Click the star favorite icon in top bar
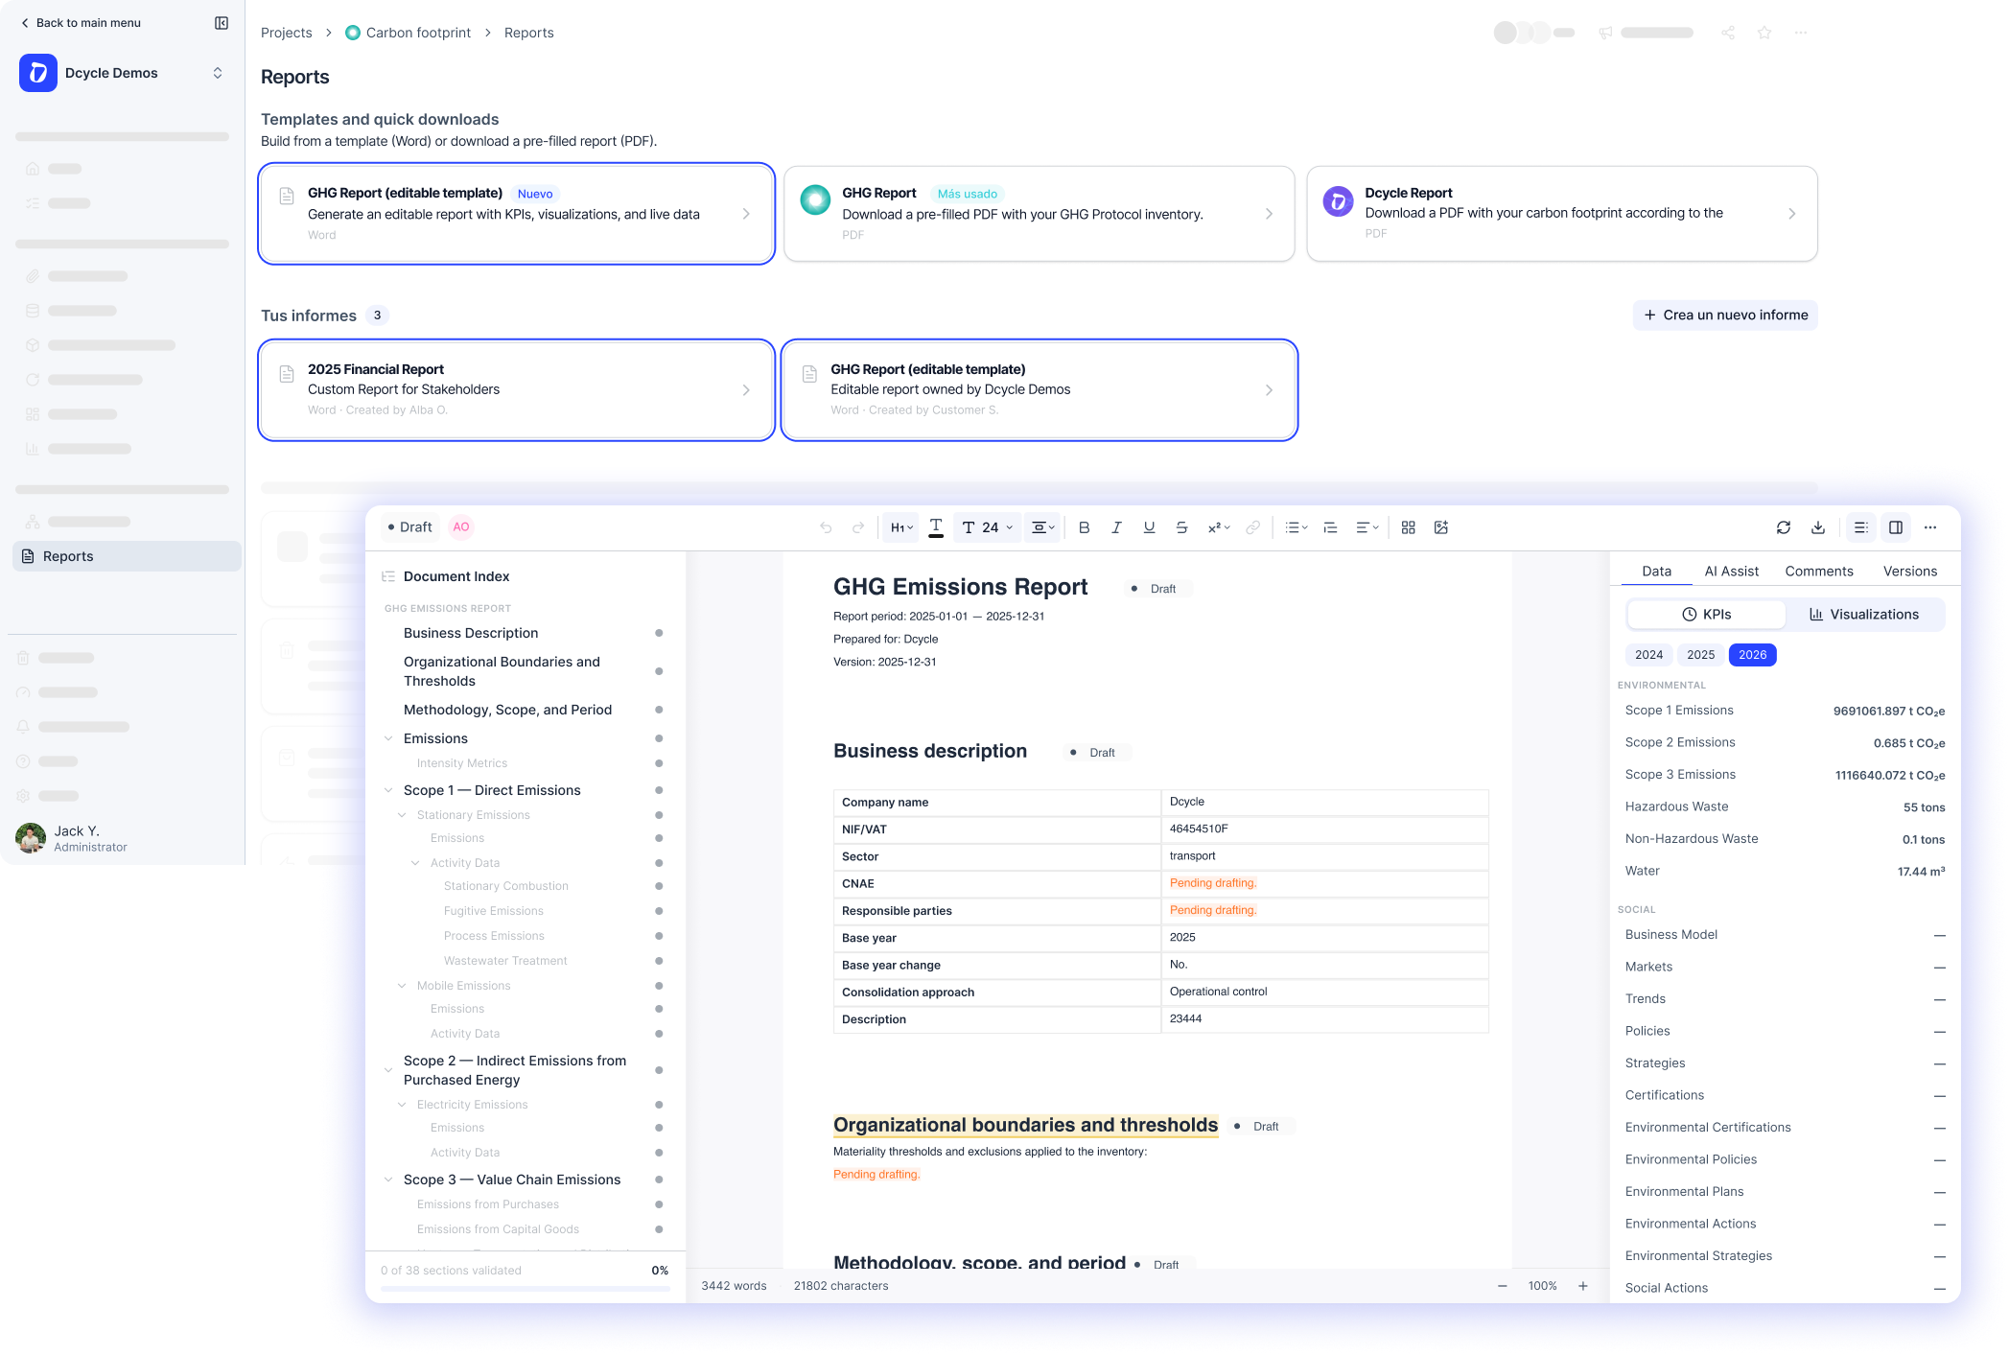 [1764, 33]
